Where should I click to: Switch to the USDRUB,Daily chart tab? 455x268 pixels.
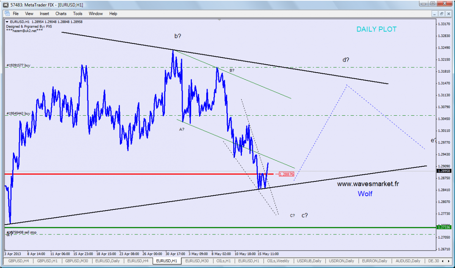point(309,261)
